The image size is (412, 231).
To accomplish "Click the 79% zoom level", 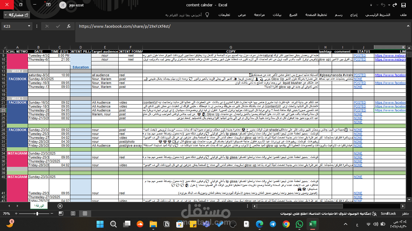I will [x=6, y=214].
